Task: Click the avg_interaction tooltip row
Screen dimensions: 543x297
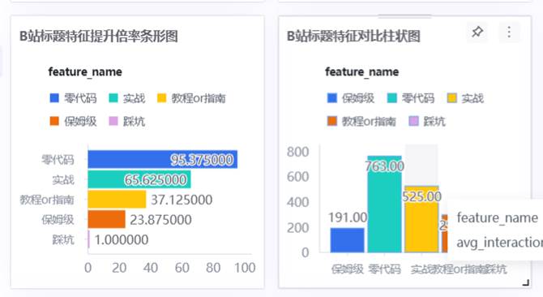Action: click(500, 243)
